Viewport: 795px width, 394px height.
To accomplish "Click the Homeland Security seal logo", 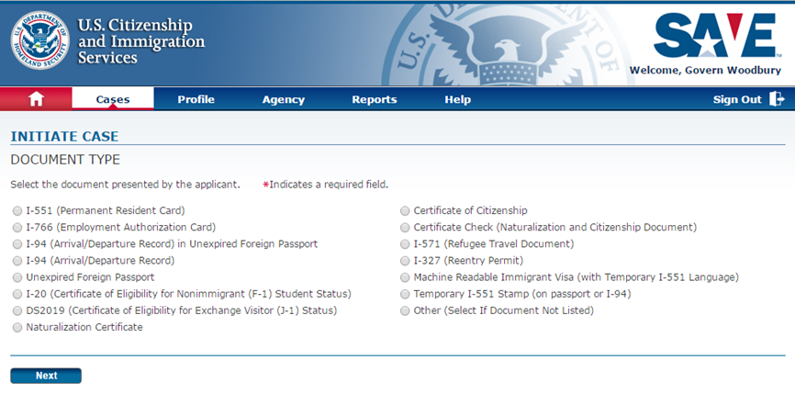I will pyautogui.click(x=39, y=40).
